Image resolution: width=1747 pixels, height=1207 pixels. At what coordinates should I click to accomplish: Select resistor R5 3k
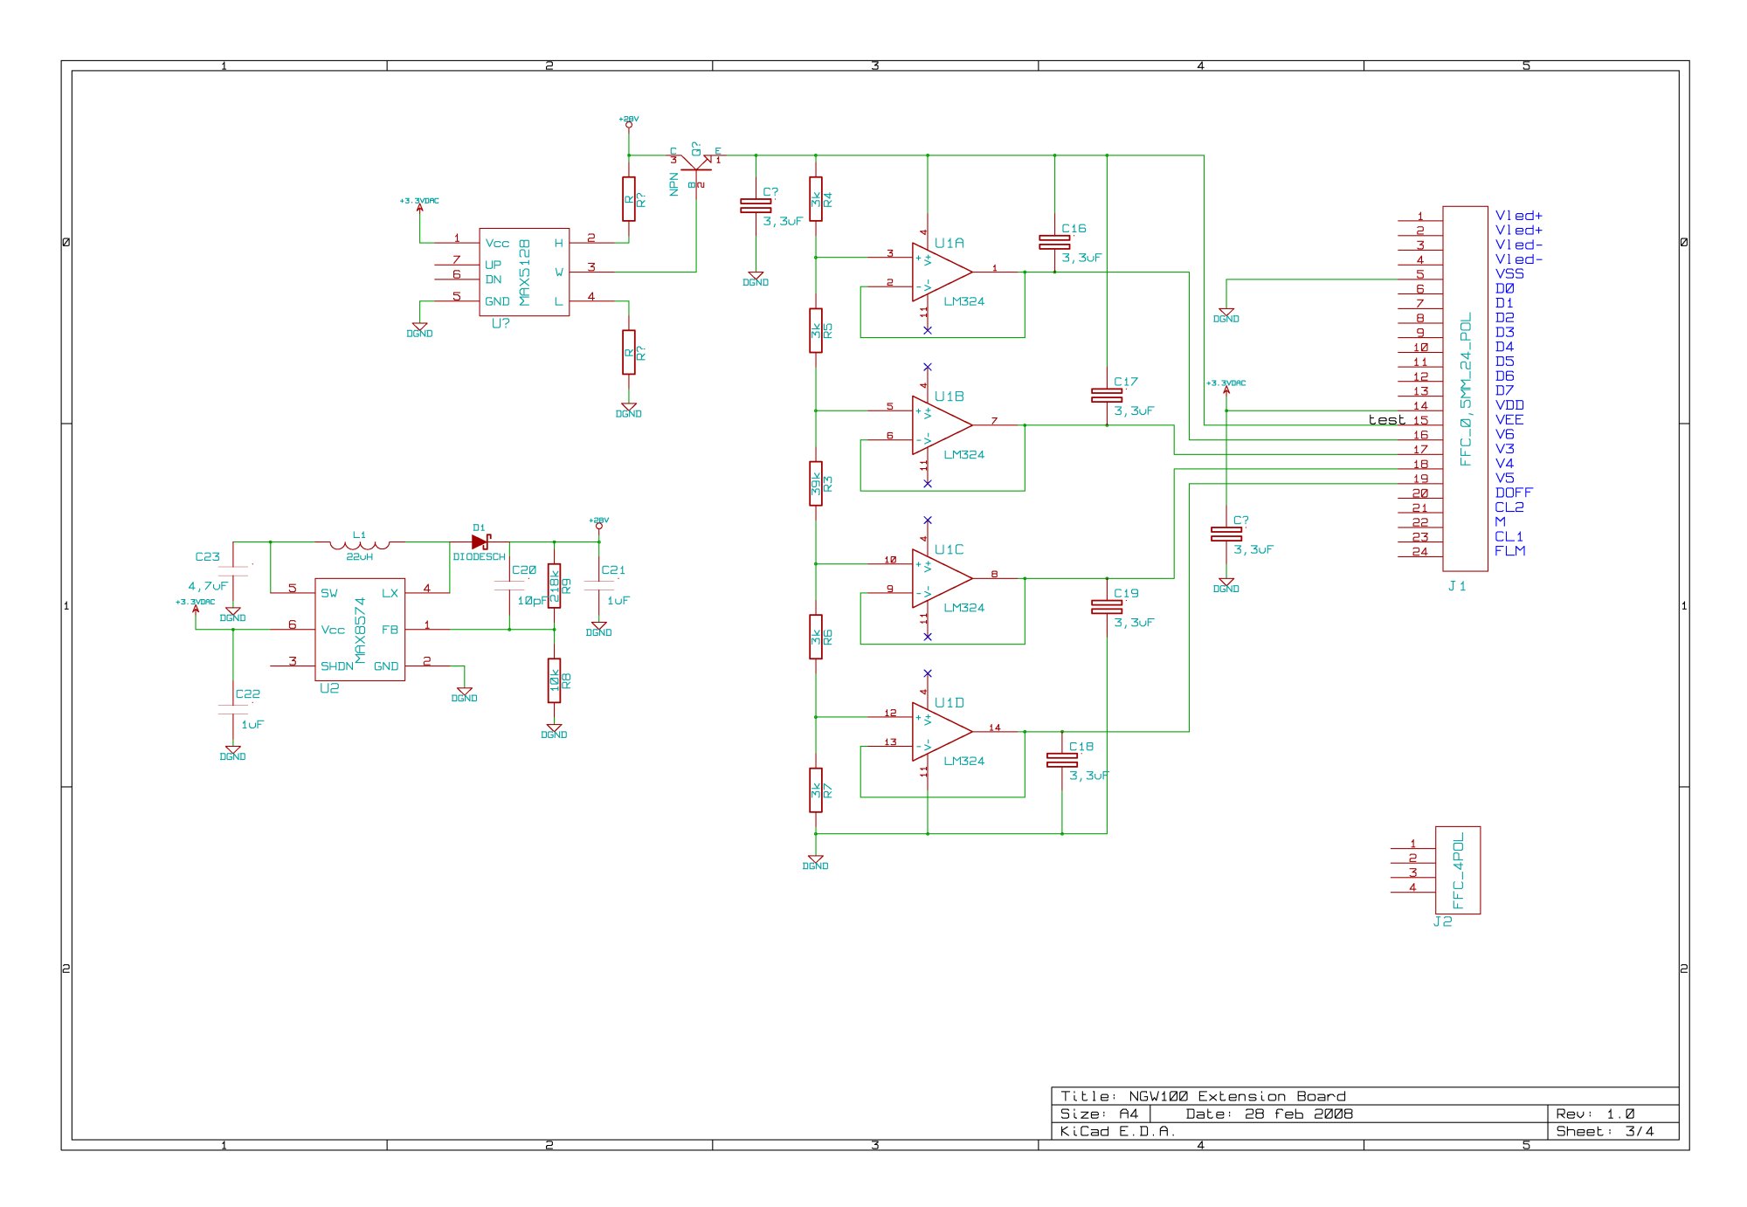pos(816,330)
